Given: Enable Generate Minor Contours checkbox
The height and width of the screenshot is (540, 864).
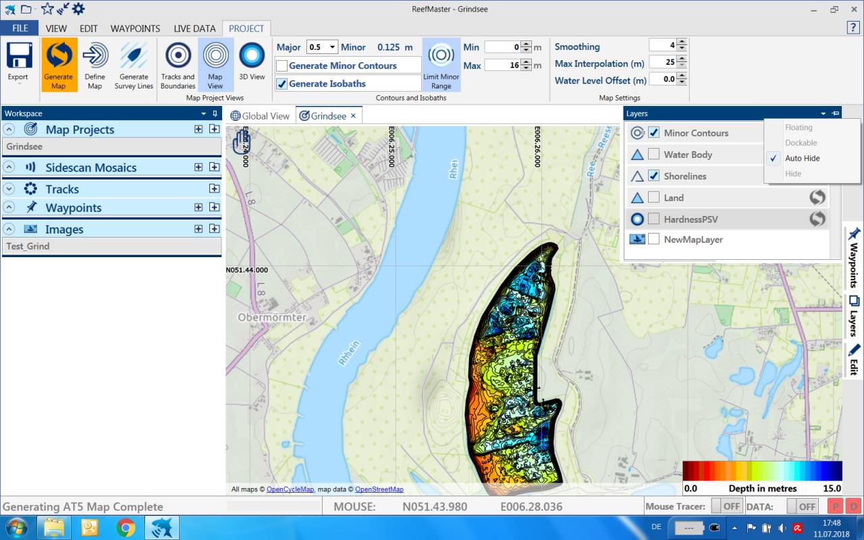Looking at the screenshot, I should pos(282,66).
